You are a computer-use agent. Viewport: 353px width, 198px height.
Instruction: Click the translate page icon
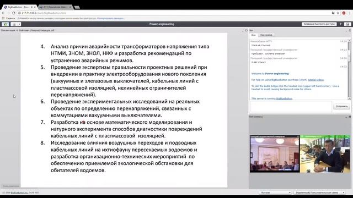click(333, 13)
